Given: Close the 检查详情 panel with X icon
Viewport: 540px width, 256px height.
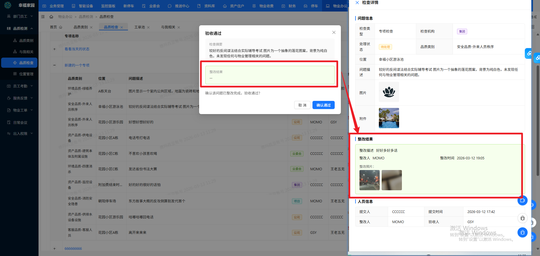Looking at the screenshot, I should (x=357, y=3).
